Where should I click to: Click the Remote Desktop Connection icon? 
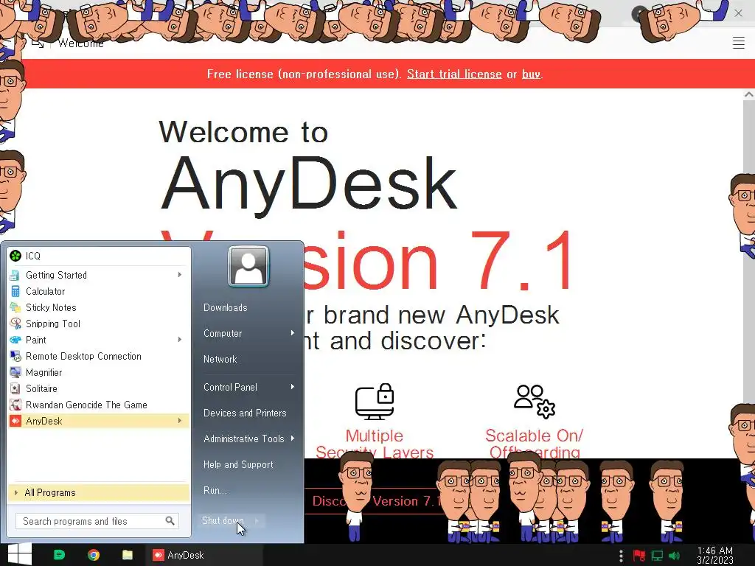[x=15, y=356]
